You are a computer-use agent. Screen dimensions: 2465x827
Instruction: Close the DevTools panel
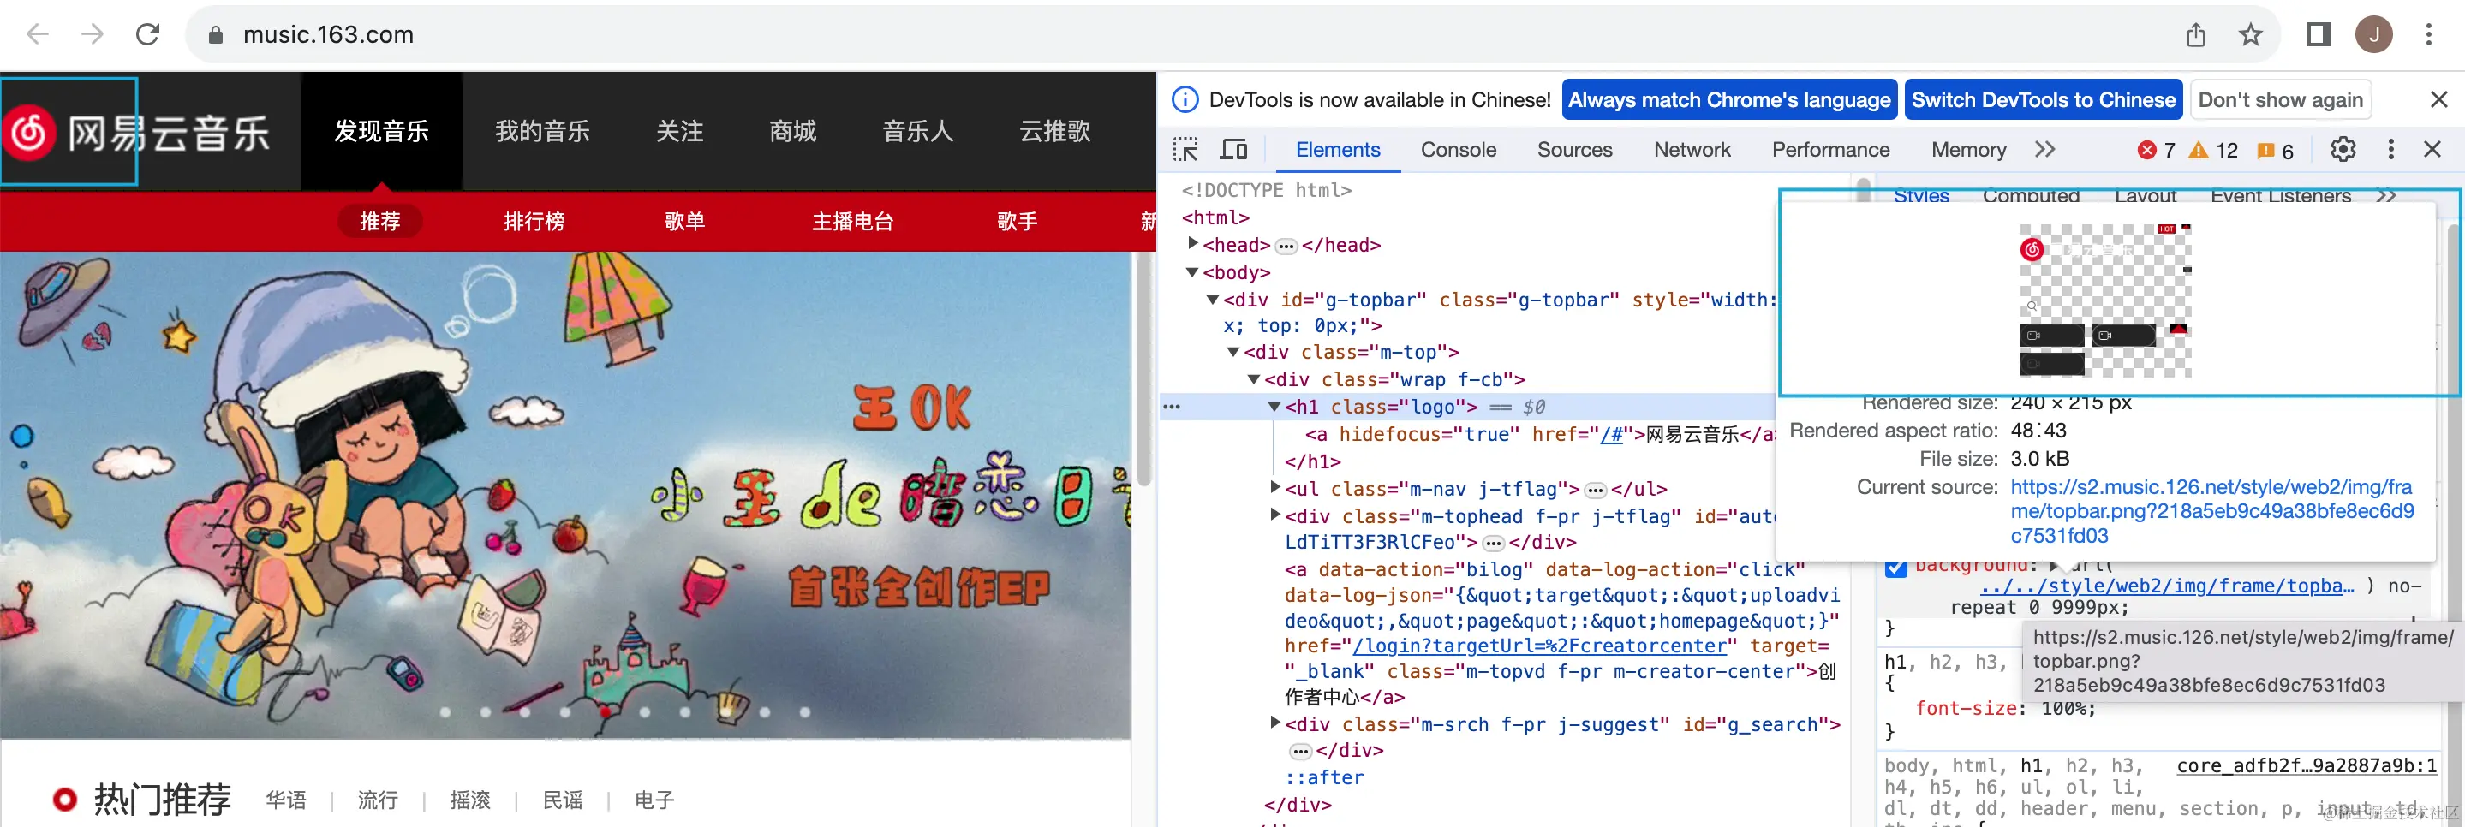click(2432, 149)
